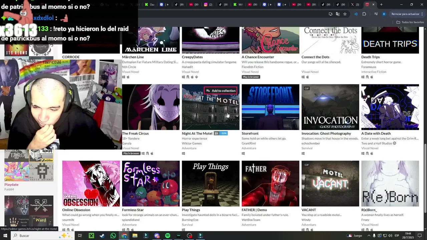The width and height of the screenshot is (427, 240).
Task: Open the FATHER | Demo thumbnail
Action: pyautogui.click(x=271, y=184)
